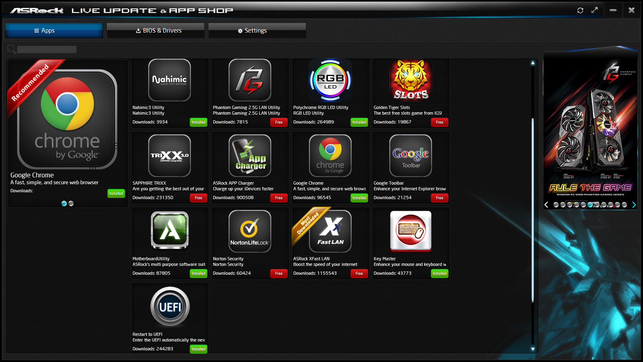Screen dimensions: 643x362
Task: Go to the previous banner slide
Action: click(x=547, y=205)
